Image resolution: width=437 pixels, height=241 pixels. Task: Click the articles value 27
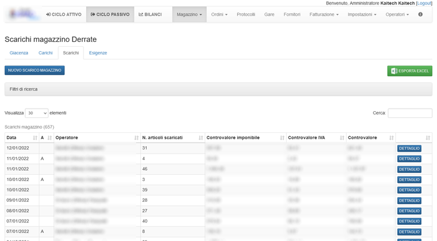pyautogui.click(x=145, y=210)
